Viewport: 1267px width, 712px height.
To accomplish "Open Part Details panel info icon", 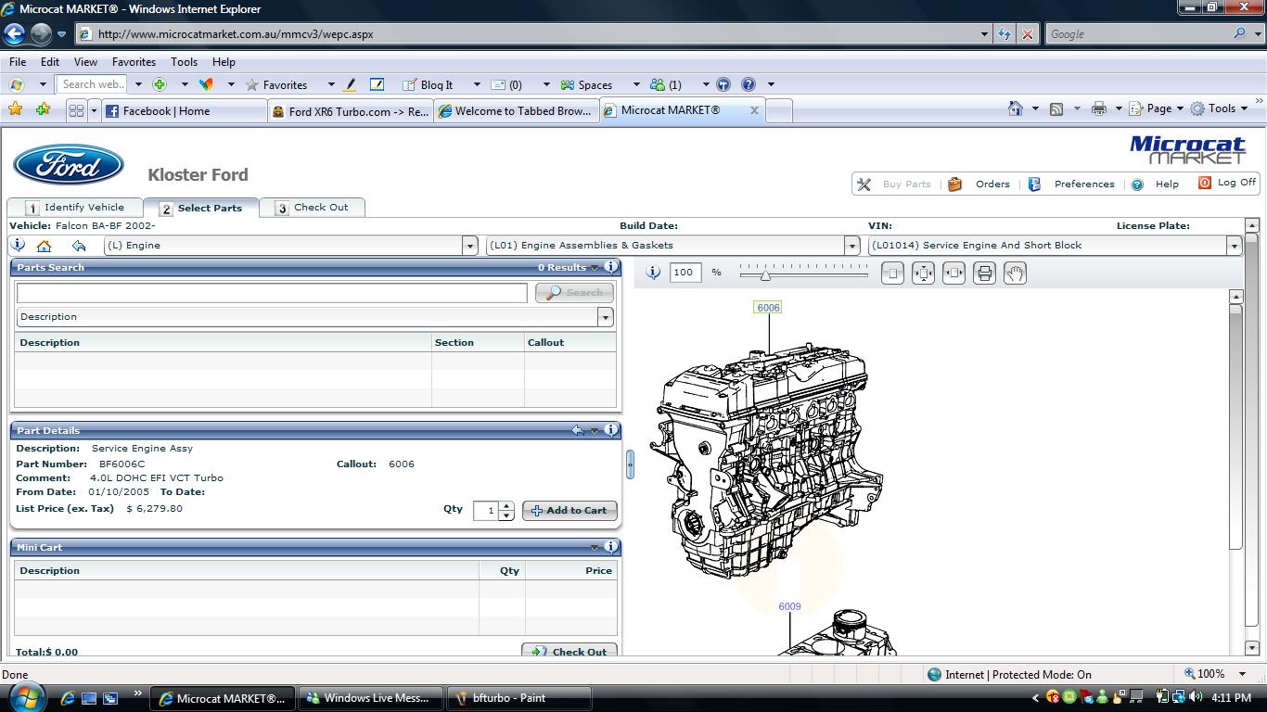I will 611,430.
